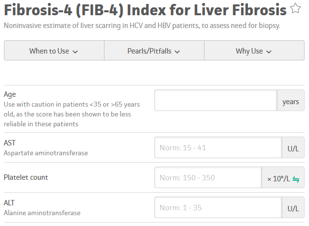This screenshot has height=226, width=309.
Task: Click the Age input field
Action: (x=215, y=102)
